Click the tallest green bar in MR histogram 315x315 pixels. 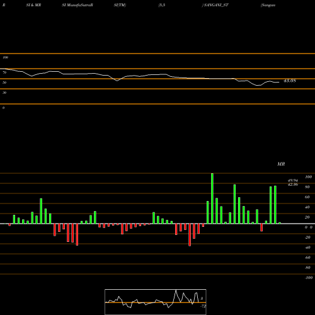click(212, 198)
